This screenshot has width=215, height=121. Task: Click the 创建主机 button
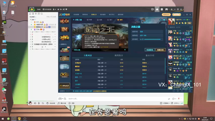(160, 50)
